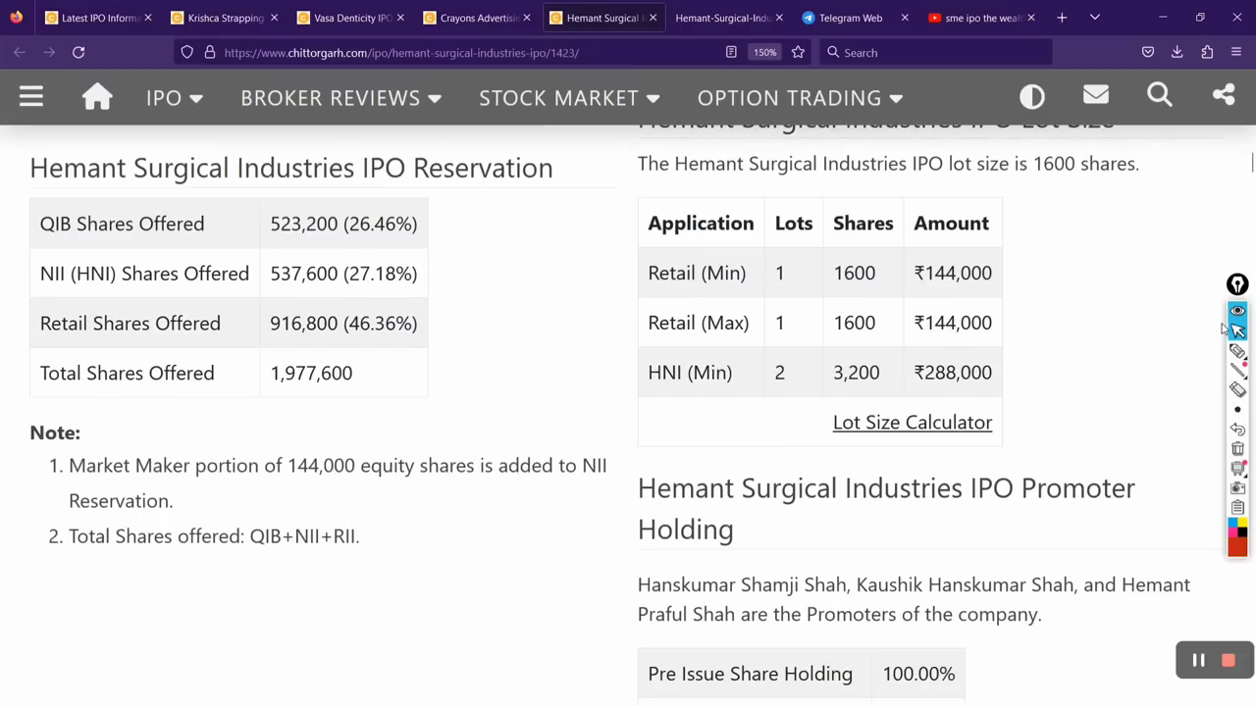Open the whiteboard easel icon

tap(1237, 468)
